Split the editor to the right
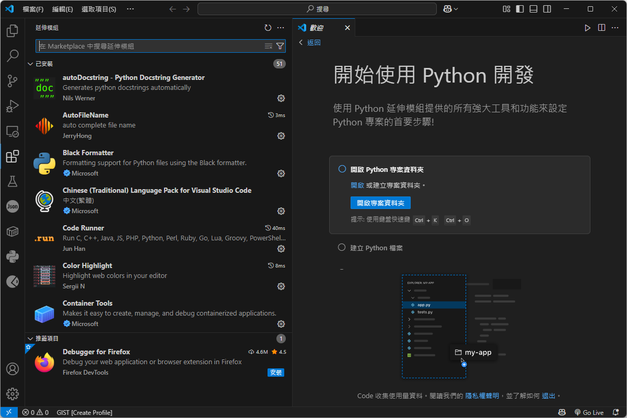This screenshot has height=418, width=627. (x=601, y=28)
